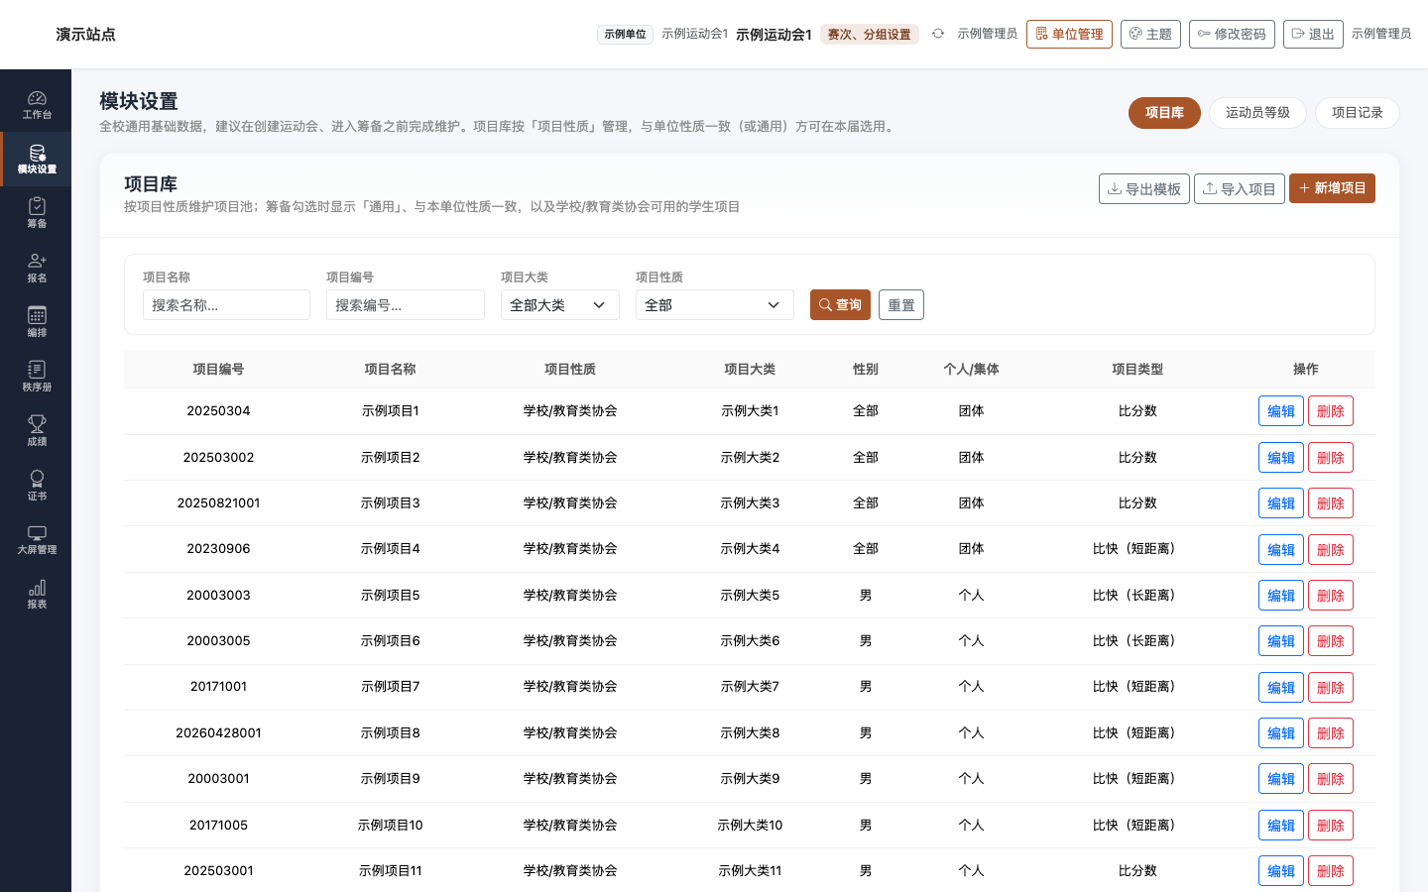Delete row 示例项目8
Screen dimensions: 1428x892
[1331, 733]
